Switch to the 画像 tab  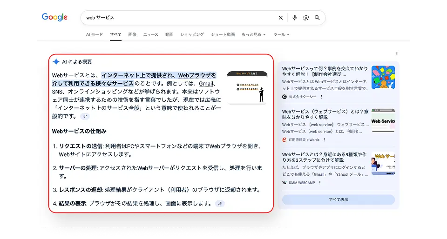132,35
